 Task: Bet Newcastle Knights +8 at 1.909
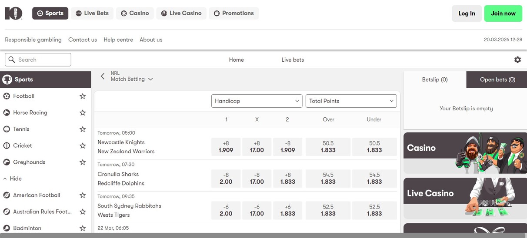pos(226,147)
